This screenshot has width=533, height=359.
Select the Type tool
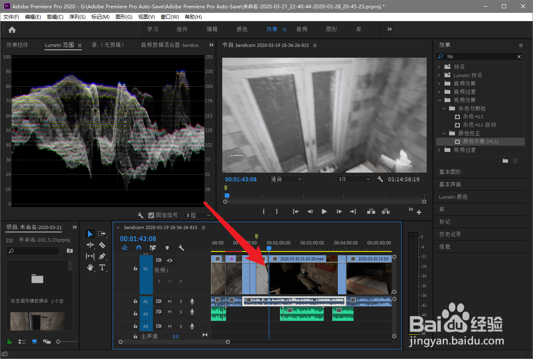pos(102,267)
